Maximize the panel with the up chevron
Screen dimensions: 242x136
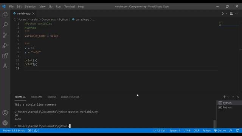pos(233,97)
